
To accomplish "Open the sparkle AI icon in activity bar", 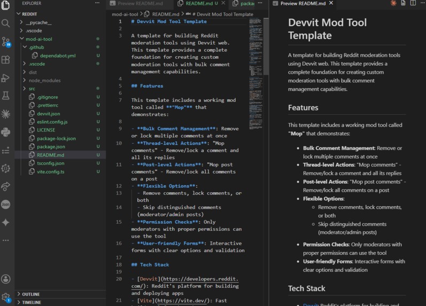I will pyautogui.click(x=6, y=222).
